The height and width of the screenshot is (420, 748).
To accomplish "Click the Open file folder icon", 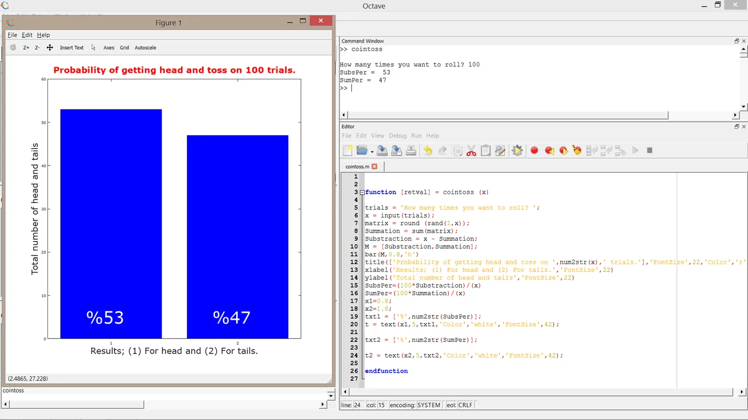I will tap(362, 150).
